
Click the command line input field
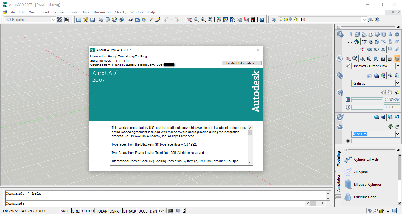tap(155, 204)
